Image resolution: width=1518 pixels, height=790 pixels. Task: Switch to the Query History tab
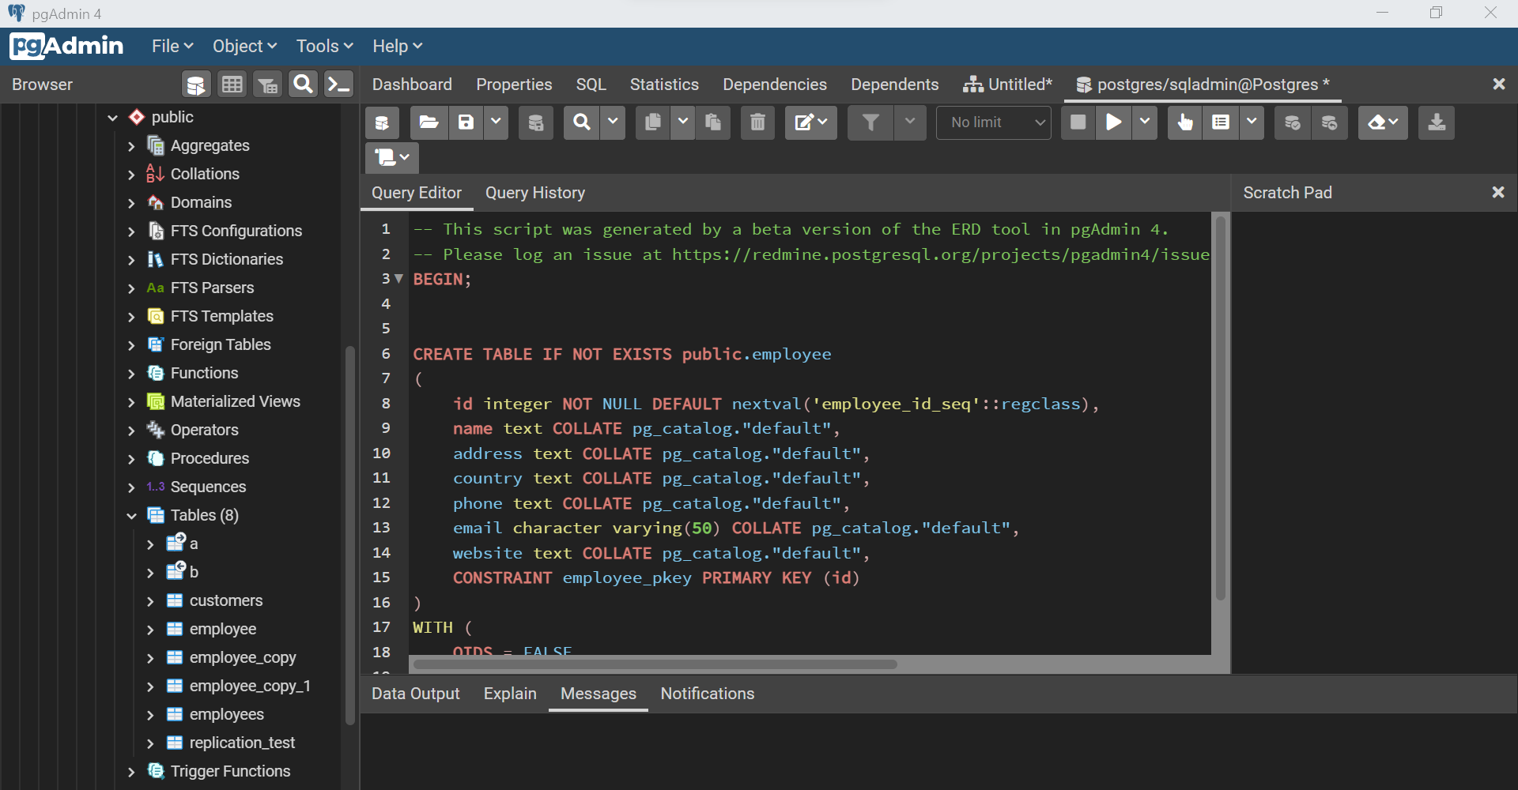[x=535, y=193]
